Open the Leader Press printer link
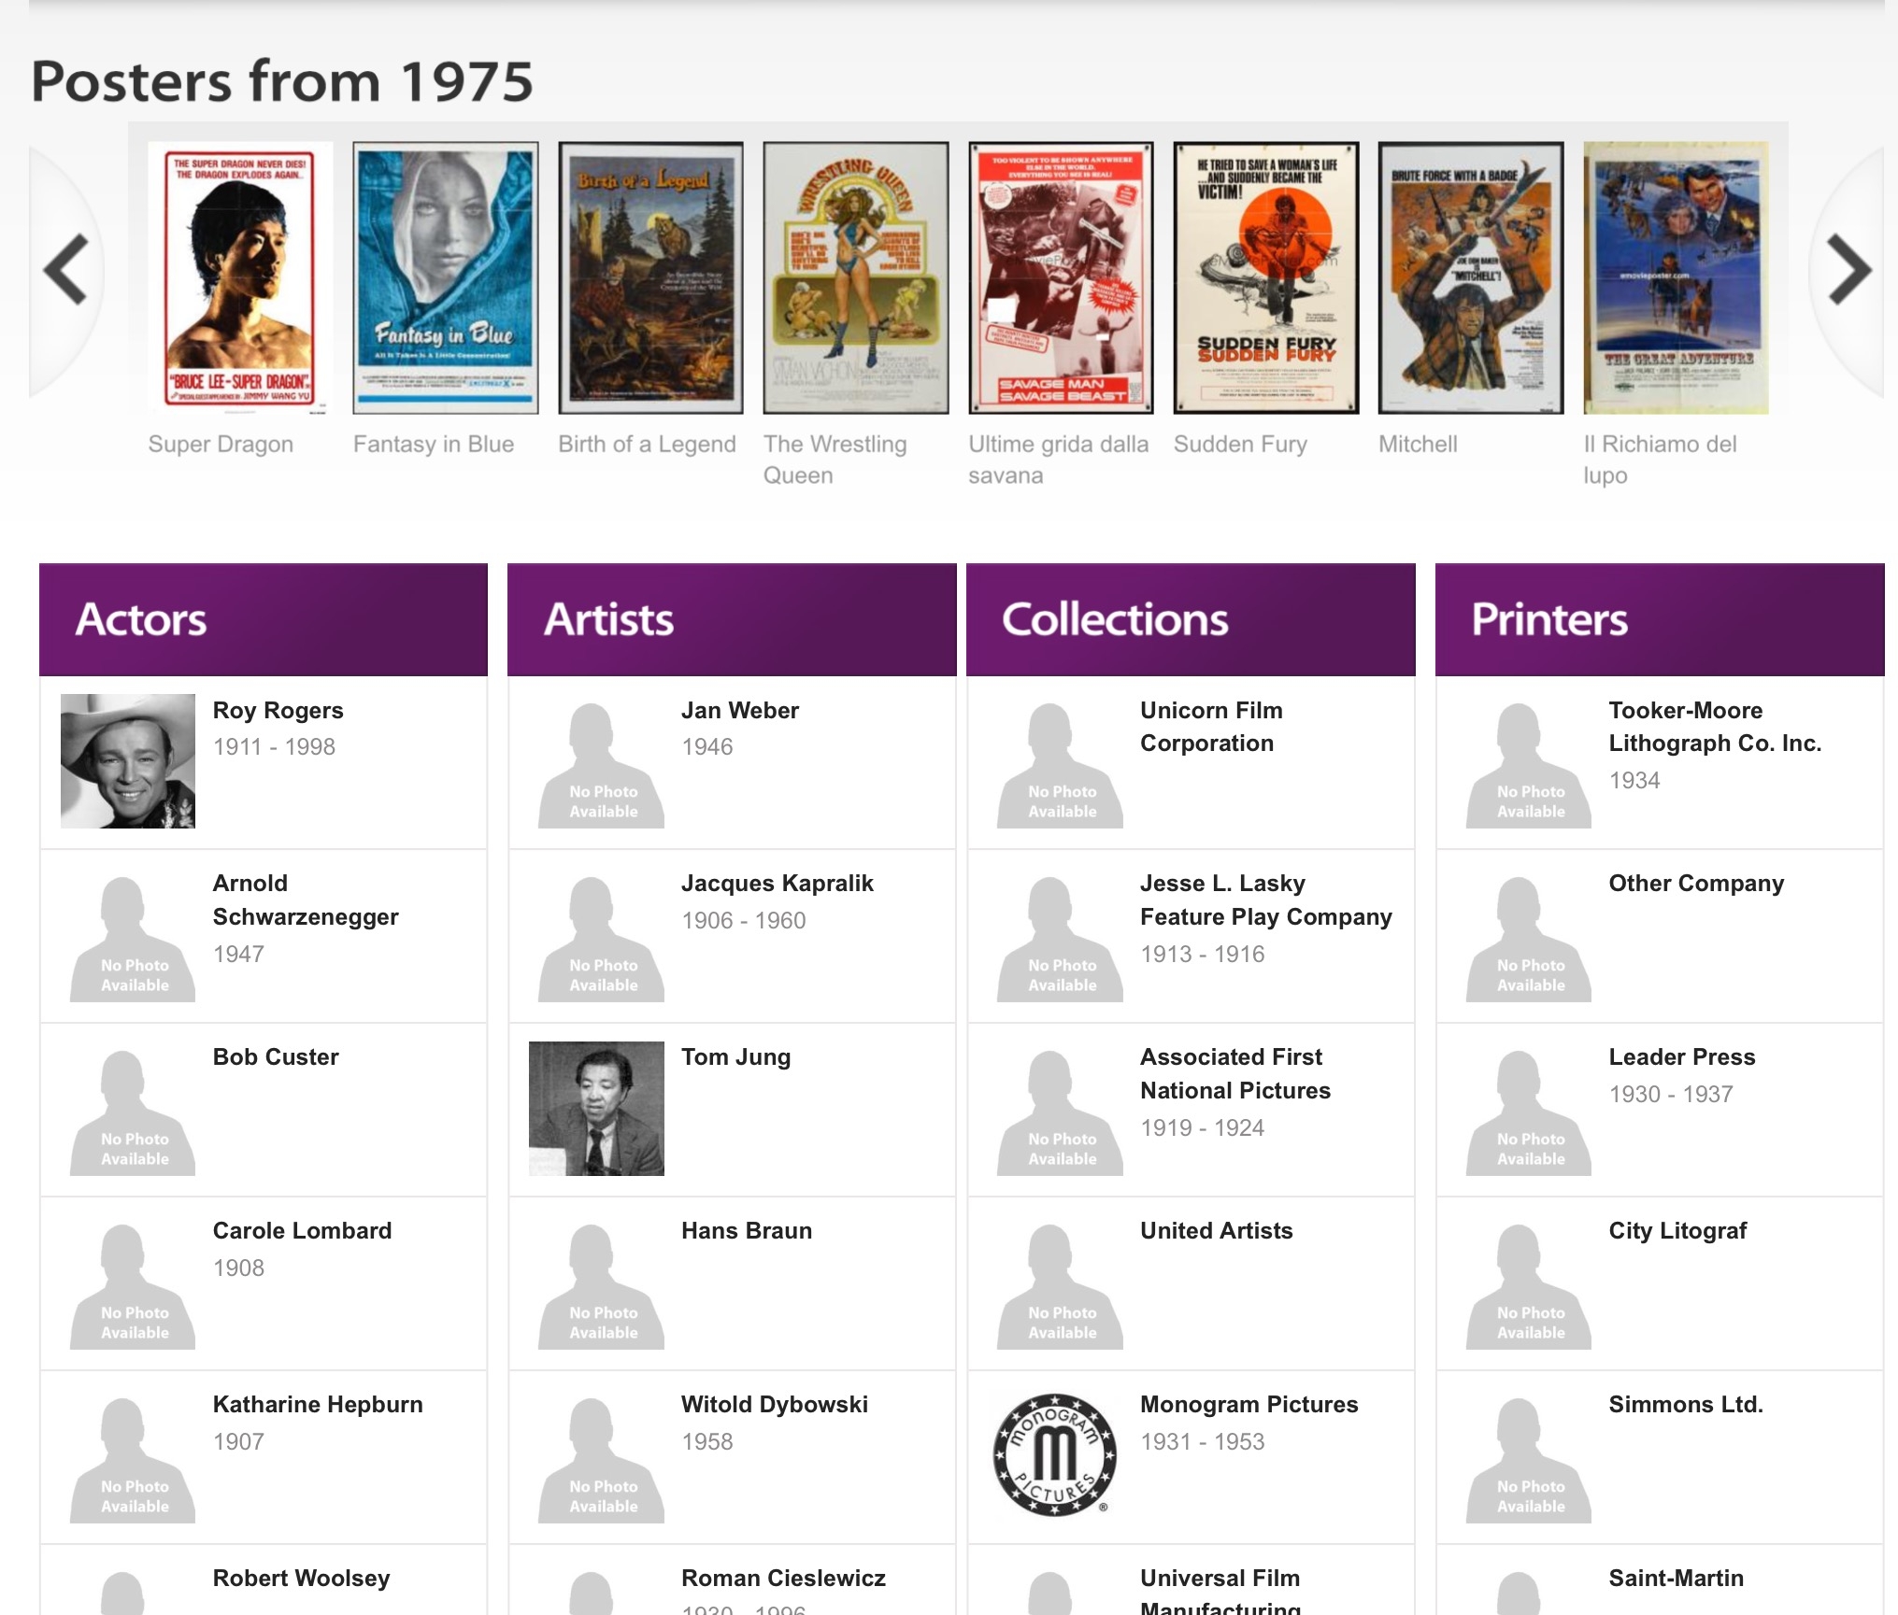The image size is (1898, 1615). pyautogui.click(x=1681, y=1056)
